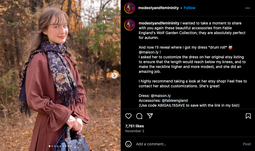Visit the @maison.ly tag next to "Dress:"
This screenshot has width=255, height=151.
tap(161, 96)
